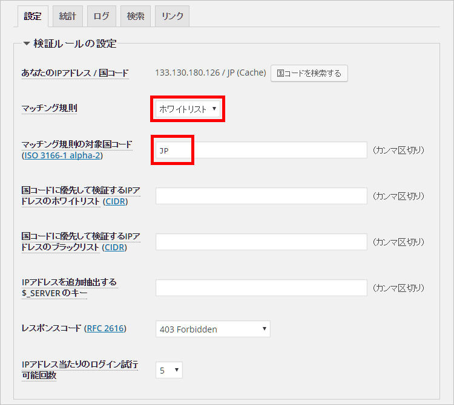The image size is (454, 405).
Task: Open the login attempts dropdown showing 5
Action: pos(169,370)
